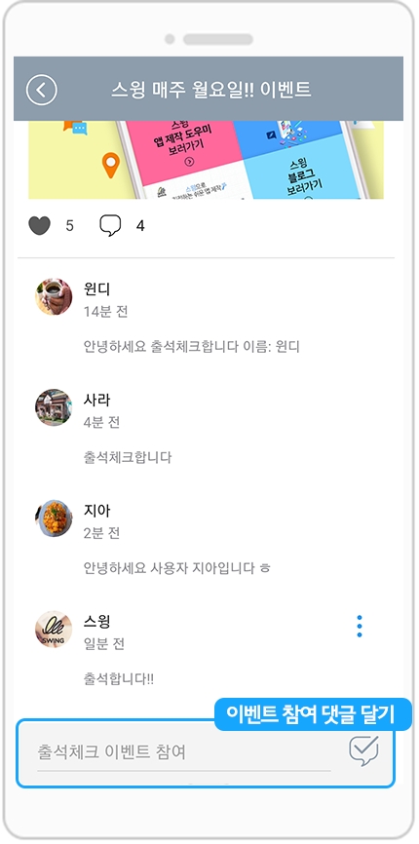The height and width of the screenshot is (844, 419).
Task: Open the three-dot menu on 스윙's comment
Action: (x=360, y=627)
